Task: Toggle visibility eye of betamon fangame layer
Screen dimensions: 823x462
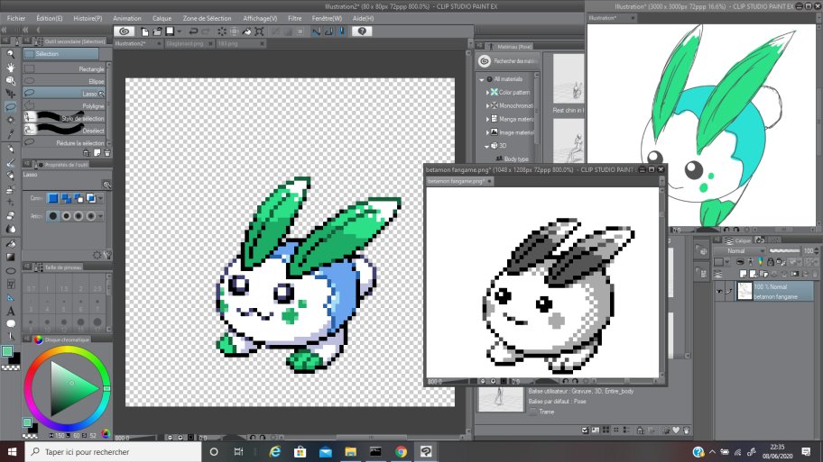Action: pyautogui.click(x=719, y=292)
